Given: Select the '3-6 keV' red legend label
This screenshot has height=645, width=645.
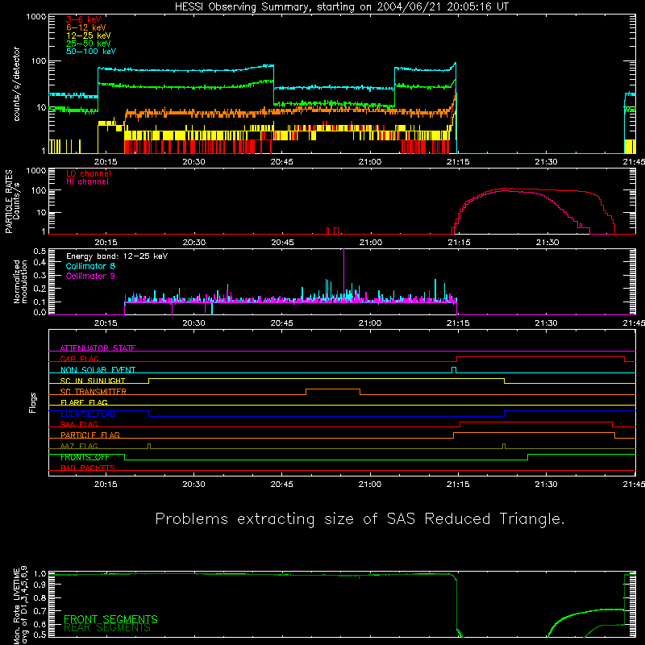Looking at the screenshot, I should coord(83,19).
